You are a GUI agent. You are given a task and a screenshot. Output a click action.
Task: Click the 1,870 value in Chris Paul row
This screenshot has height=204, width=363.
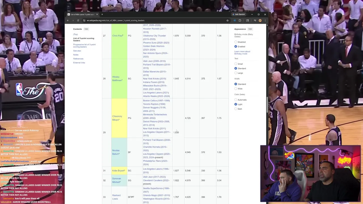click(176, 36)
